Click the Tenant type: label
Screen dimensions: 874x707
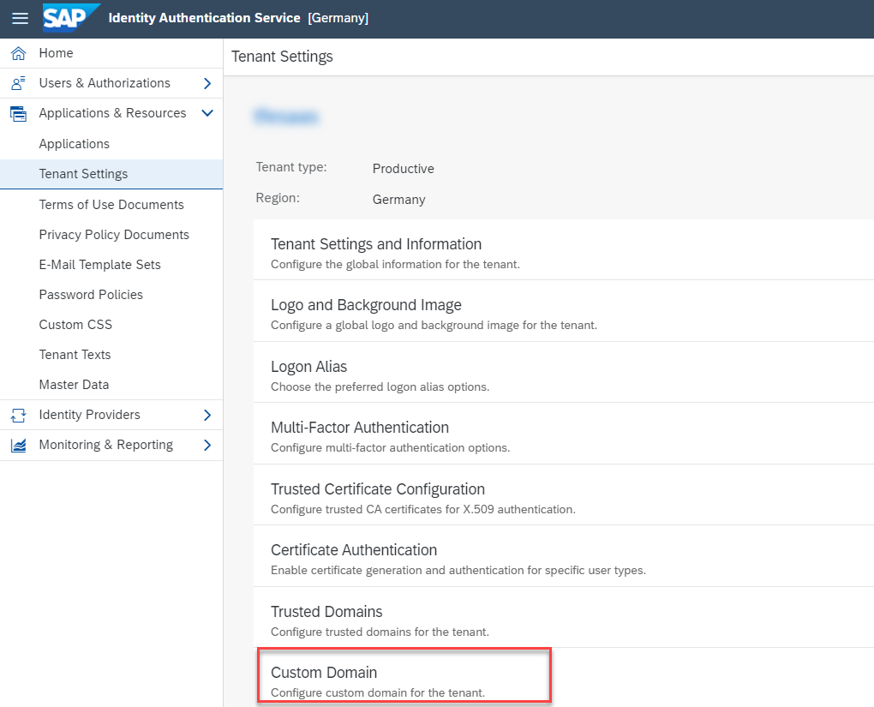coord(291,167)
